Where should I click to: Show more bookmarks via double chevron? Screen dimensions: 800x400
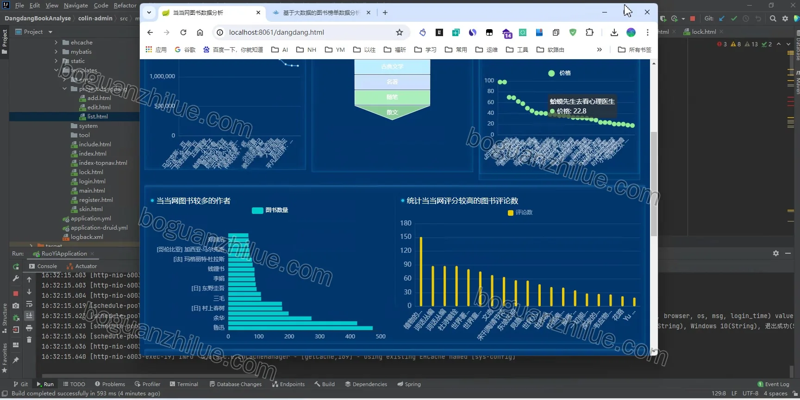tap(600, 50)
